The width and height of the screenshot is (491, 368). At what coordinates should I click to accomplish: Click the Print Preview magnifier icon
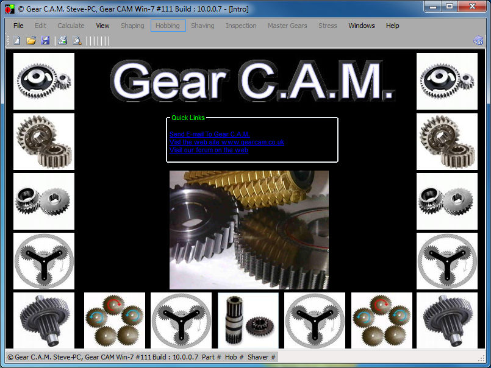click(x=77, y=40)
